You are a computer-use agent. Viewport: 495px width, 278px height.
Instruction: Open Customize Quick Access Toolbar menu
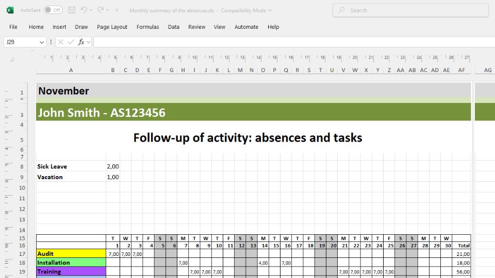tap(117, 10)
